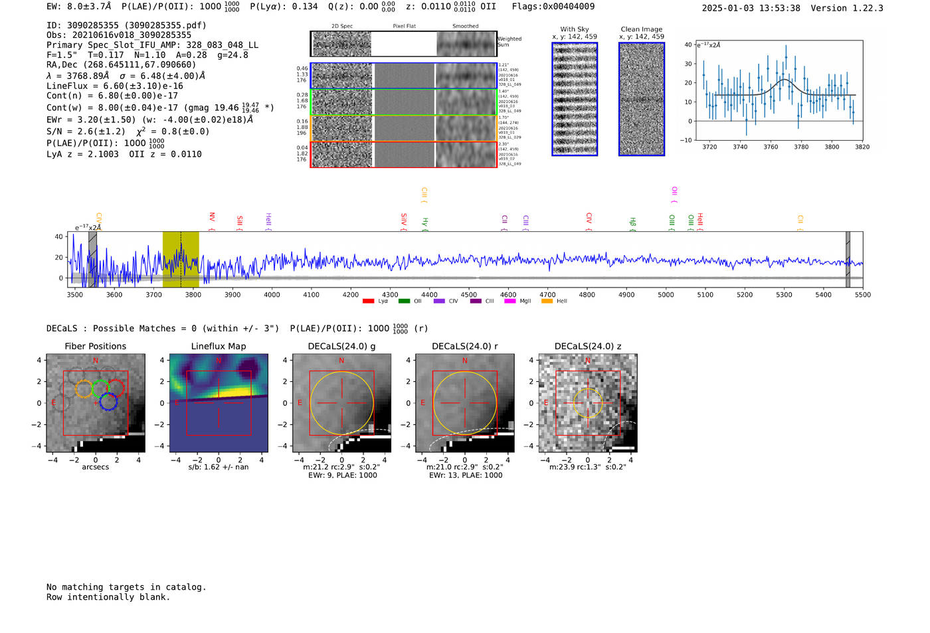This screenshot has width=930, height=633.
Task: Click the Weighted Sum 2D spectrum row
Action: (x=404, y=44)
